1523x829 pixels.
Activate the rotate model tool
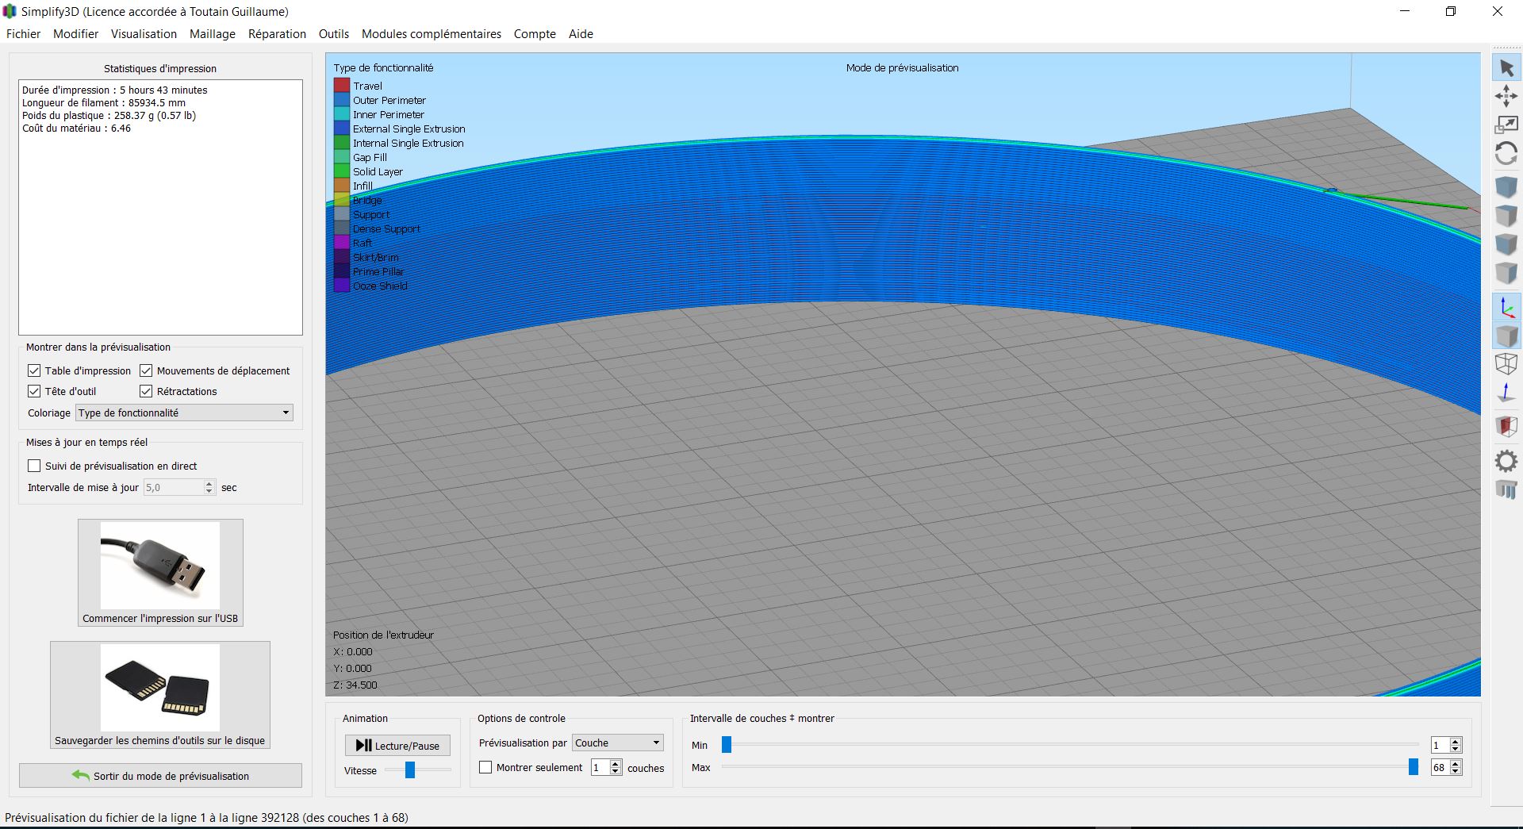[x=1506, y=153]
